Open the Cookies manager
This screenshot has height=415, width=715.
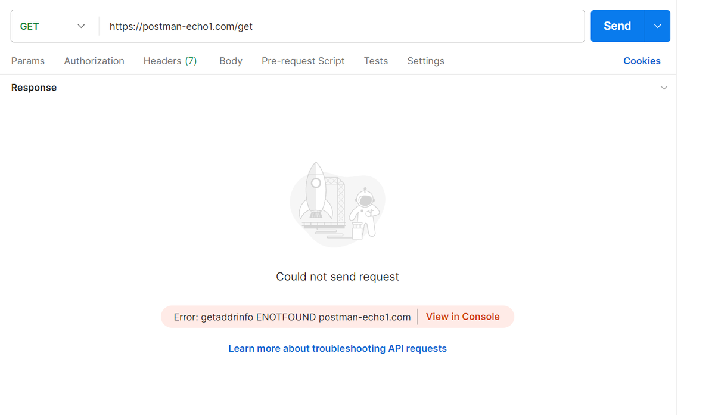pos(642,60)
